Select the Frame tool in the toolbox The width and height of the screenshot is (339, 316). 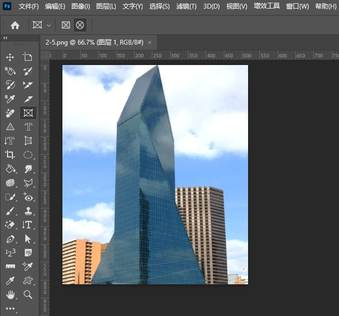point(28,113)
